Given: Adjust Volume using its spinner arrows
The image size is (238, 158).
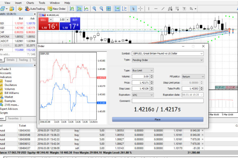Looking at the screenshot, I should (152, 76).
